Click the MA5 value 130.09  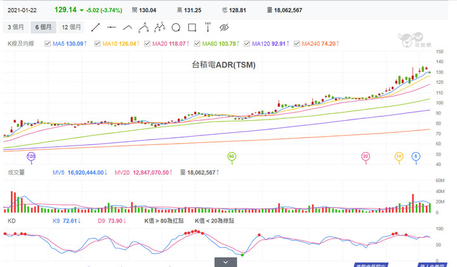[75, 43]
